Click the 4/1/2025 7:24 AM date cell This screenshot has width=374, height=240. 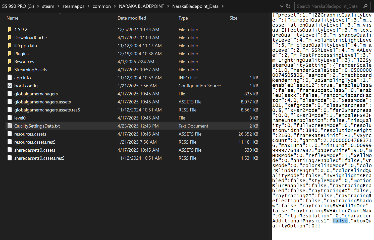[x=136, y=62]
